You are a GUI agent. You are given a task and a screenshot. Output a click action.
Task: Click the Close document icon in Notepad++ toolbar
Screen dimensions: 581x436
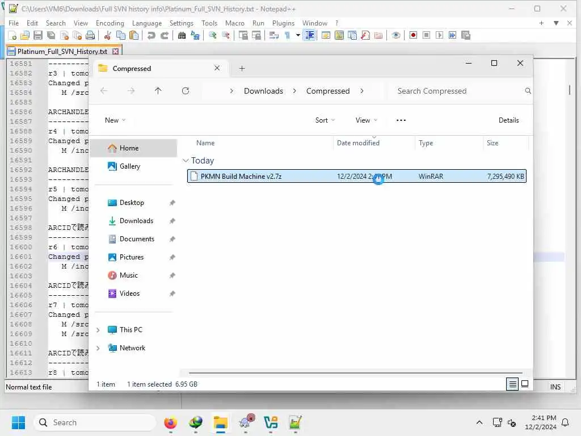pyautogui.click(x=65, y=35)
